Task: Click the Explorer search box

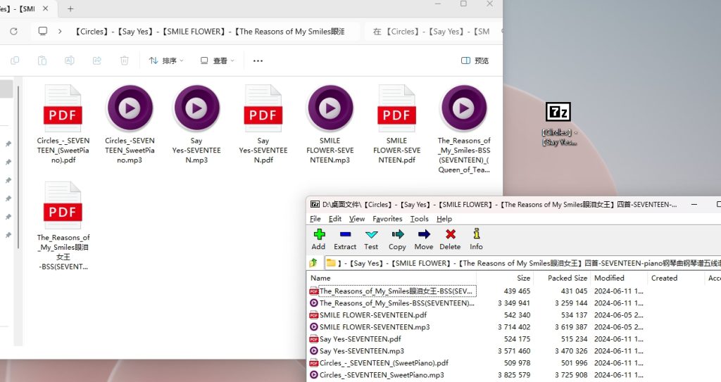Action: [432, 31]
